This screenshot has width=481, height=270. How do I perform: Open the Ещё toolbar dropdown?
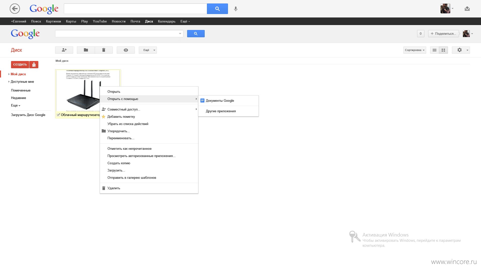click(148, 50)
